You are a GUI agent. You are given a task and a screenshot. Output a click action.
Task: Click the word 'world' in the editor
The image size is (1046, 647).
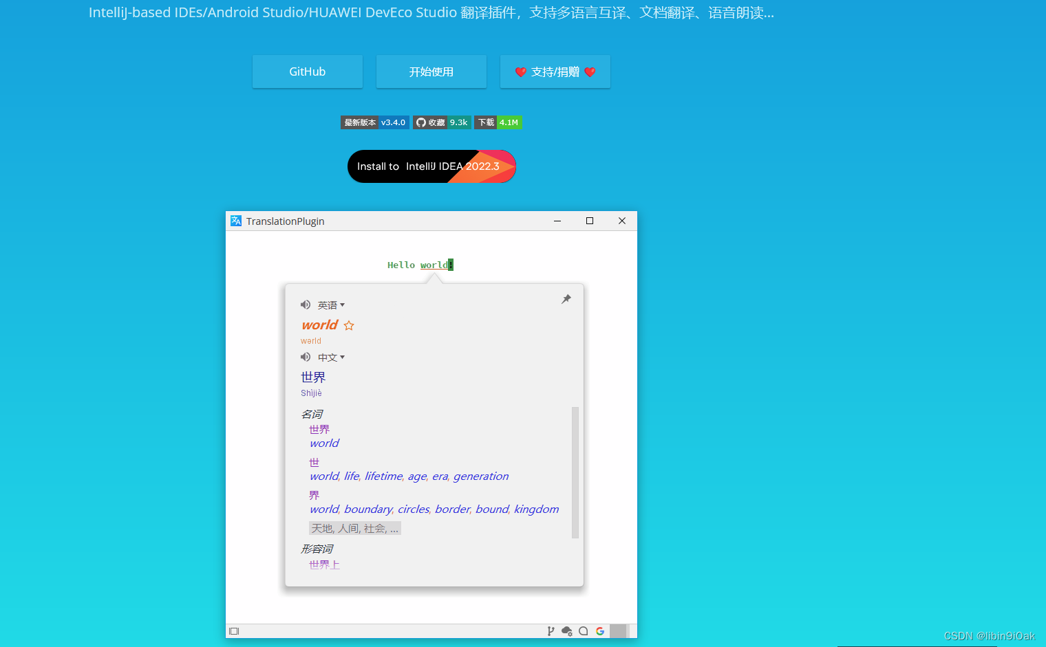click(x=434, y=265)
